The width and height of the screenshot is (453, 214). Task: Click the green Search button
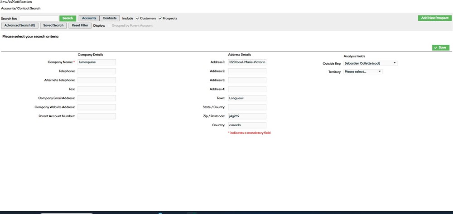click(x=67, y=19)
